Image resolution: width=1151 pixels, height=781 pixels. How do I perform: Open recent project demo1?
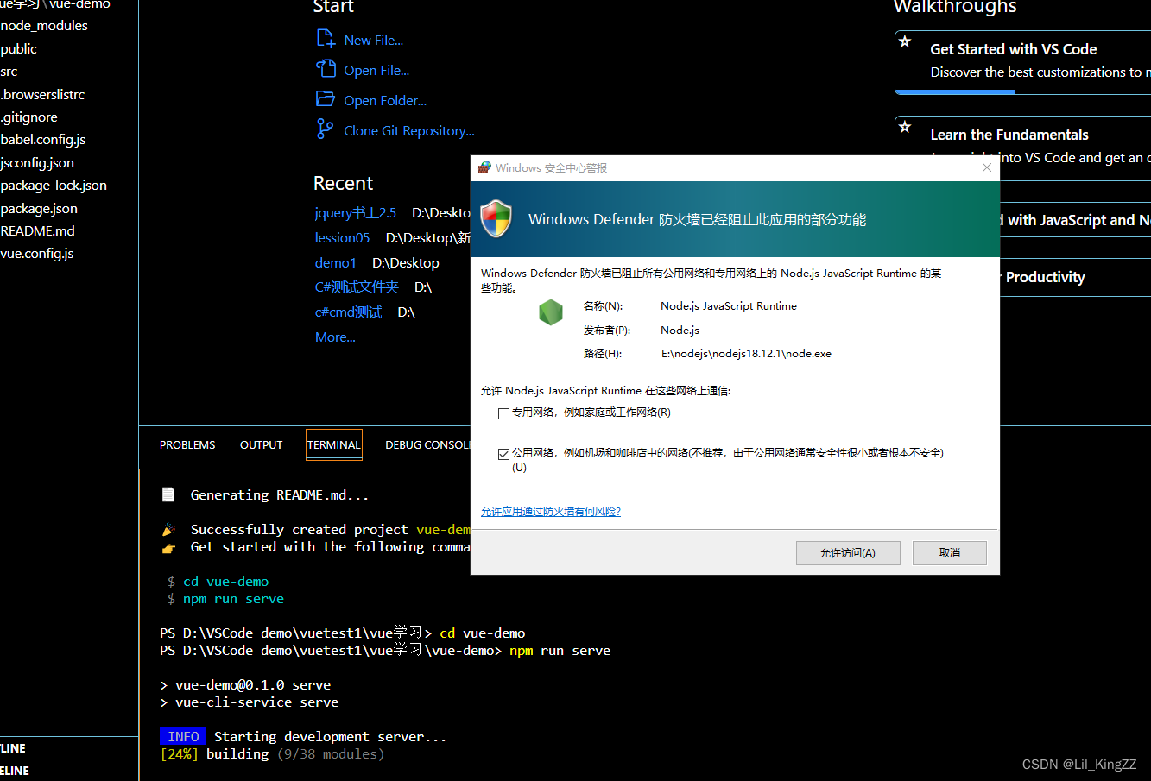(x=336, y=262)
